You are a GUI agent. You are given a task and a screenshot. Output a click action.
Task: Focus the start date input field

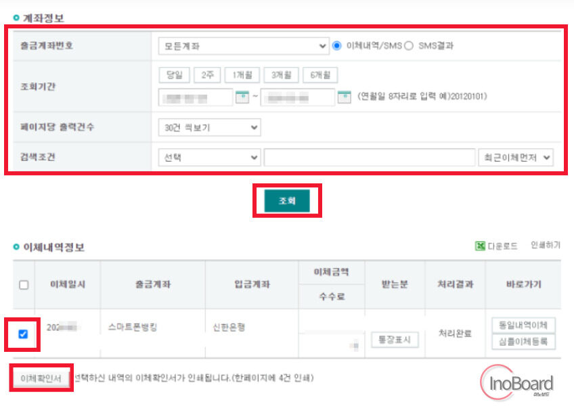click(196, 97)
